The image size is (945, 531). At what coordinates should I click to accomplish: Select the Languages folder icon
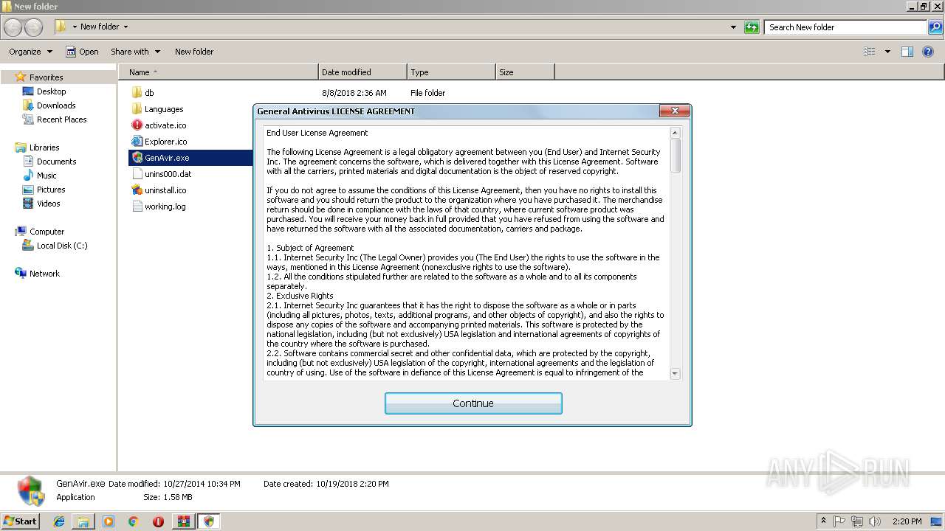(137, 109)
